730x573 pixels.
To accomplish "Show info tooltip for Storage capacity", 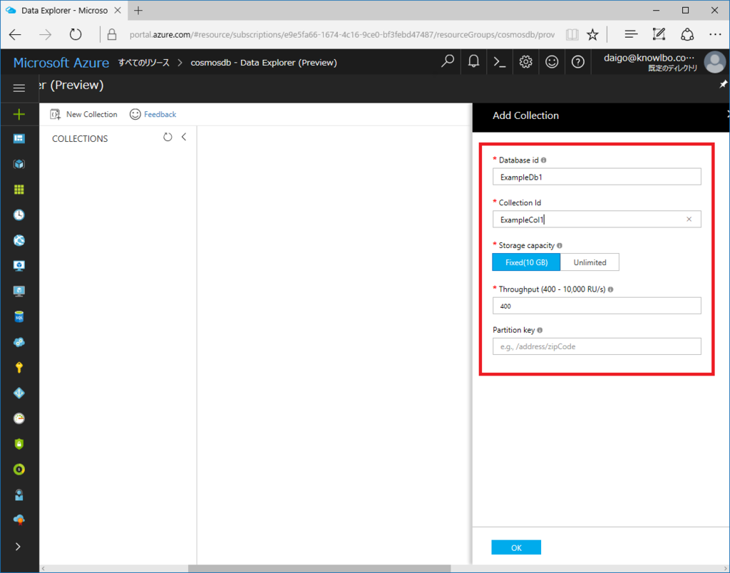I will point(559,245).
